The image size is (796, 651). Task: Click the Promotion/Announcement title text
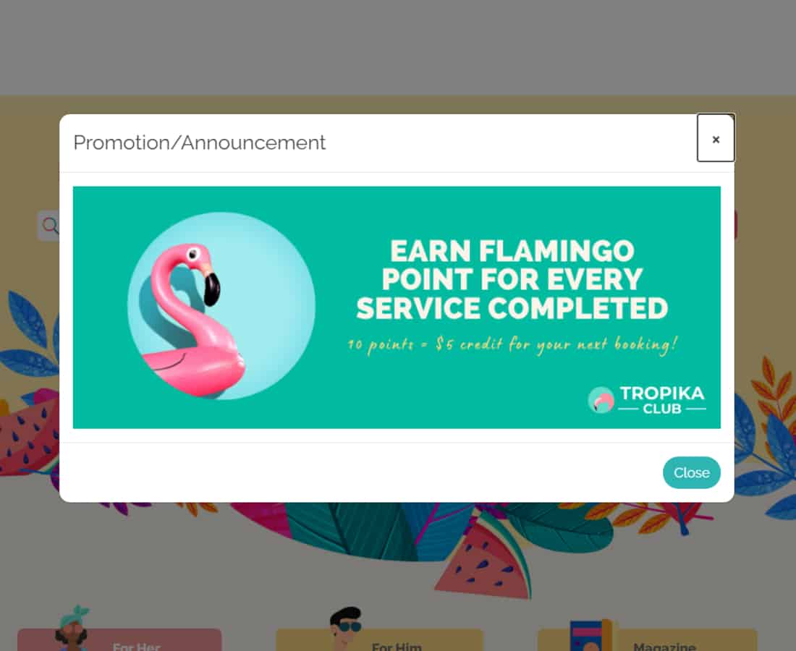click(199, 142)
